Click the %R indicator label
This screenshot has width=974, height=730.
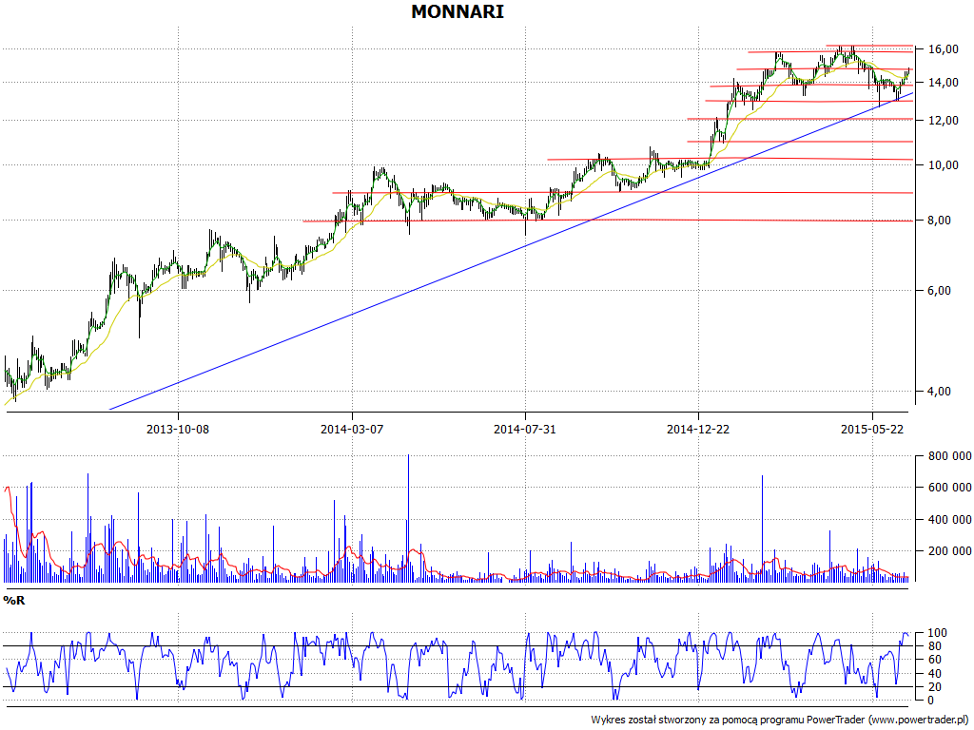tap(13, 601)
